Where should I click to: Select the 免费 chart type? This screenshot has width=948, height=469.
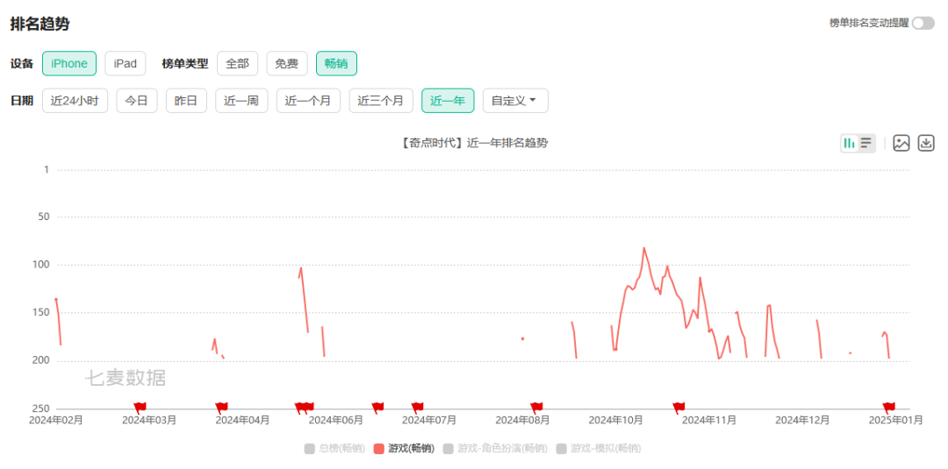[x=287, y=63]
